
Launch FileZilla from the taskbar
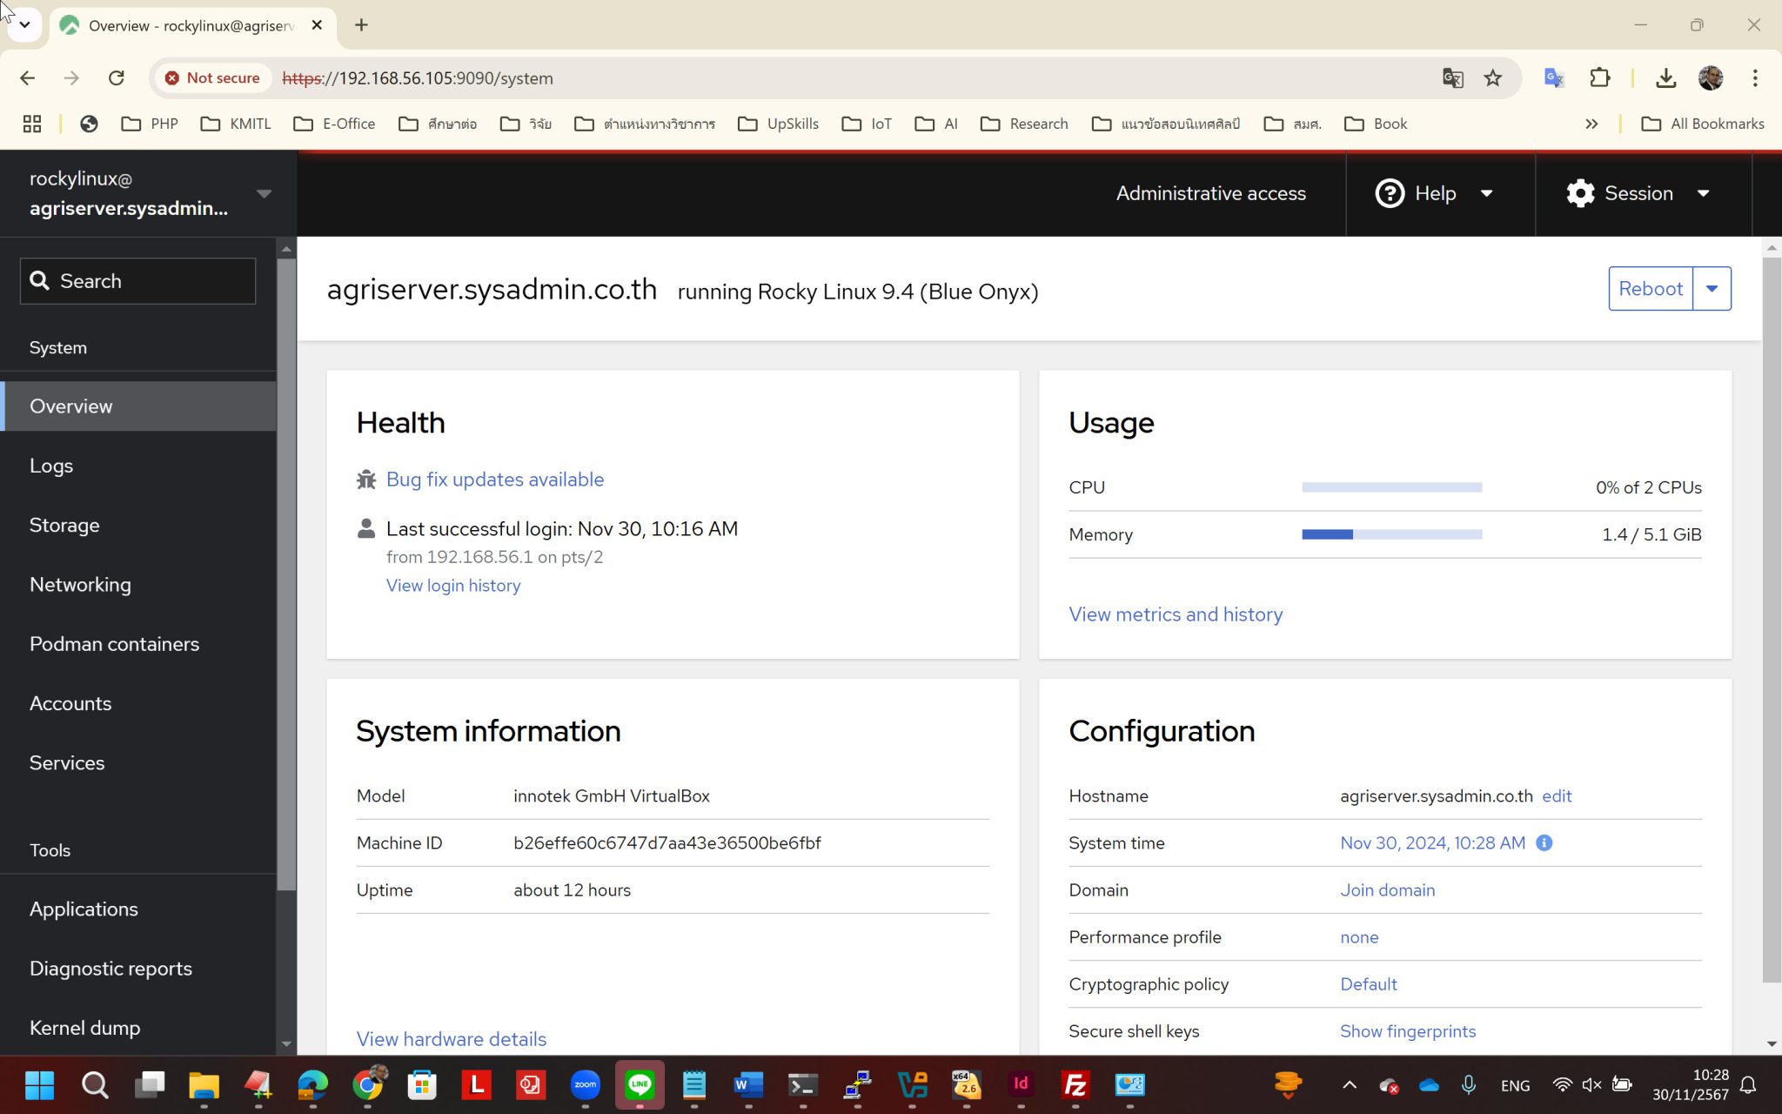coord(1075,1085)
